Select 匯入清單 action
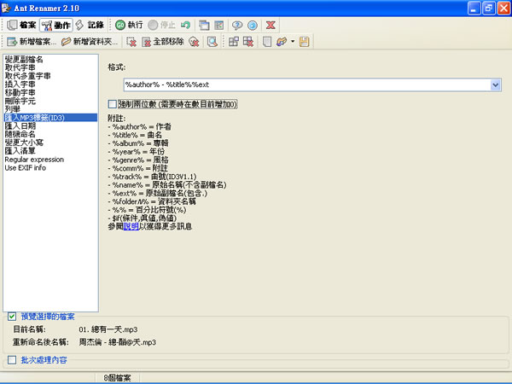 click(x=20, y=151)
